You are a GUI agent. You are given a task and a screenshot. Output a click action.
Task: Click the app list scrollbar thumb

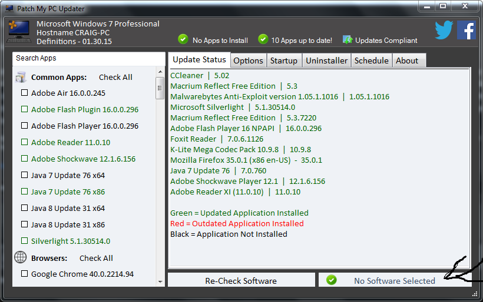tap(160, 88)
